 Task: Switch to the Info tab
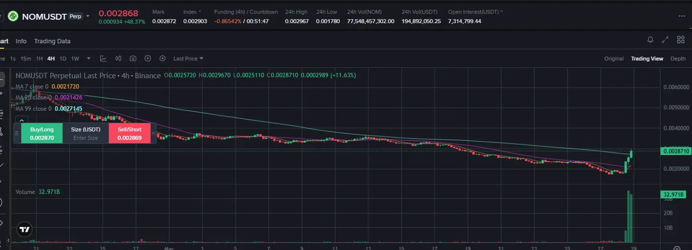21,41
